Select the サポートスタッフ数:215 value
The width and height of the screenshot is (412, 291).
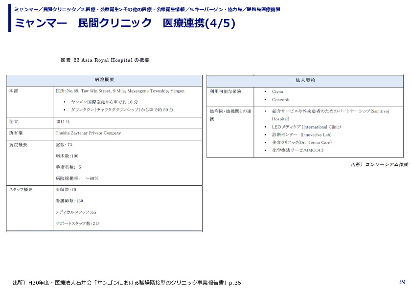coord(77,224)
